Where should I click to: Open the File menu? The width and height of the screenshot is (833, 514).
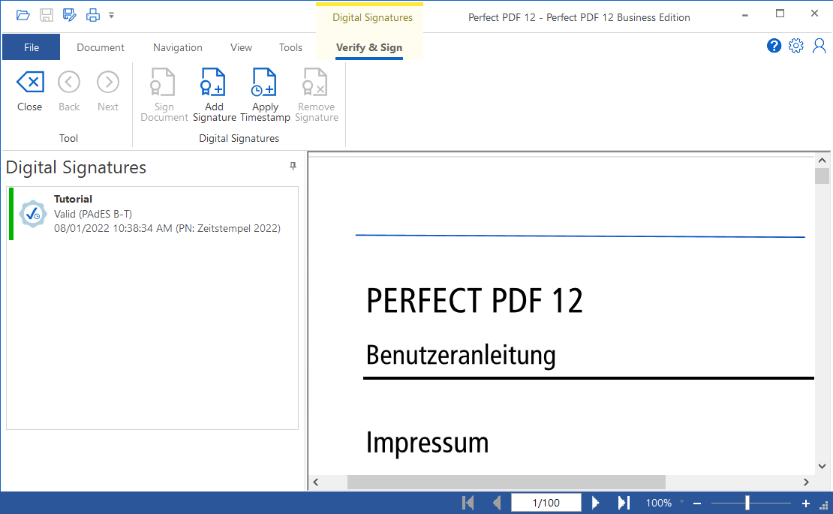click(x=31, y=47)
